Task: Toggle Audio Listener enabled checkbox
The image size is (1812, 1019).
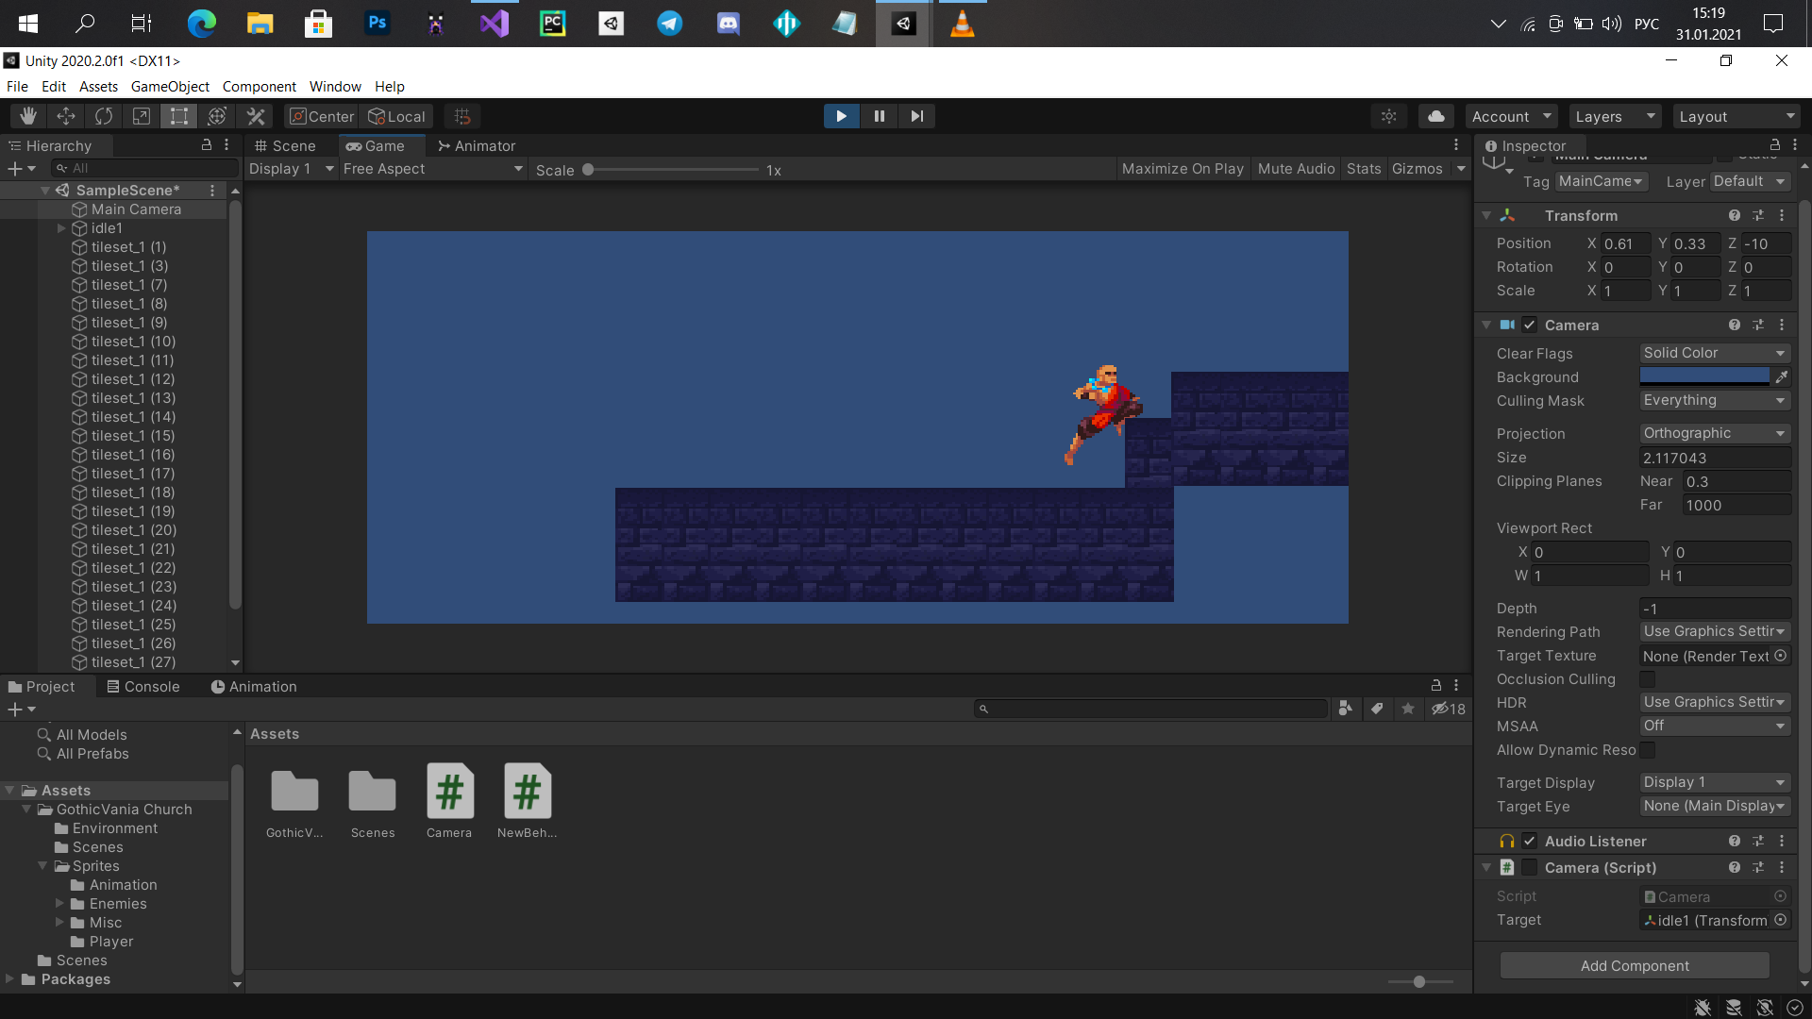Action: tap(1530, 841)
